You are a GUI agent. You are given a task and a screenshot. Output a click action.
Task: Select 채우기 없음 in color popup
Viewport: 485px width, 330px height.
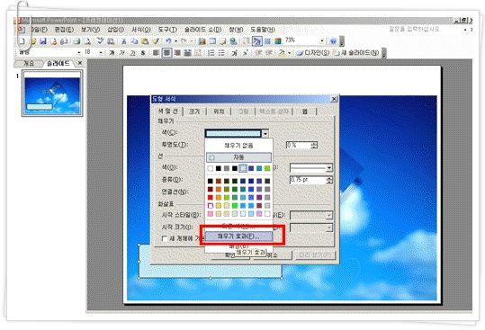coord(238,146)
